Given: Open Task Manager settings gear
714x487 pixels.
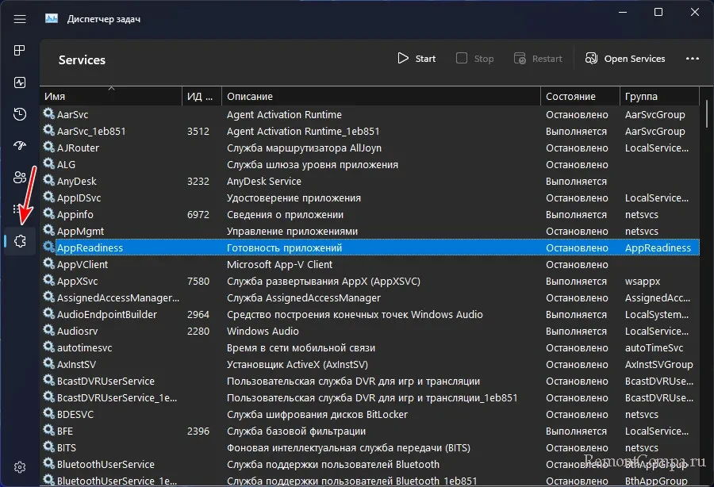Looking at the screenshot, I should 20,467.
